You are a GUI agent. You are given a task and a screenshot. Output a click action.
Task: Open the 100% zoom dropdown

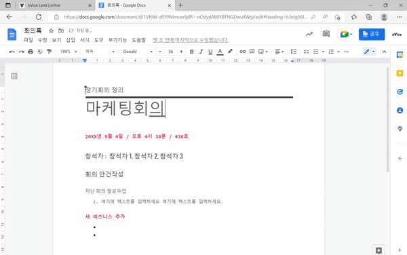point(69,52)
